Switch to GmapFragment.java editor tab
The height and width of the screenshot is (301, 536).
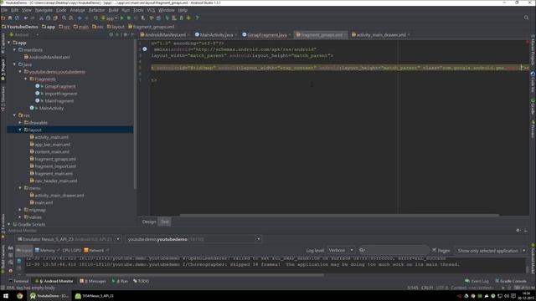coord(266,35)
